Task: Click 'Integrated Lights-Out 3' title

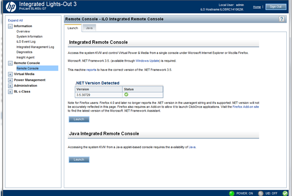Action: pyautogui.click(x=48, y=4)
